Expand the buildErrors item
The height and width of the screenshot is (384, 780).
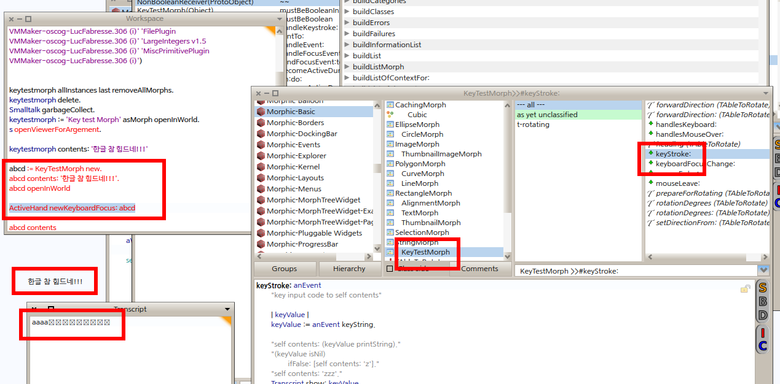(x=347, y=23)
